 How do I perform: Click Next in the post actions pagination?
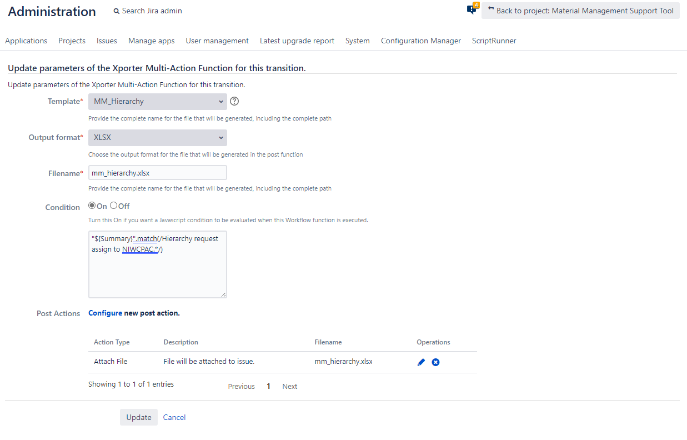click(289, 386)
